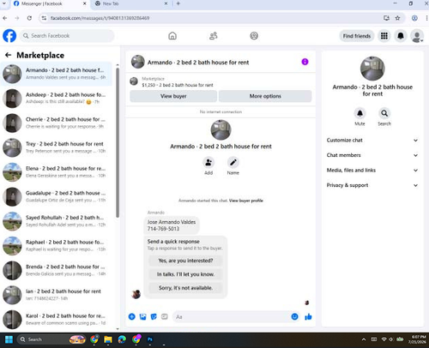Expand Media, files and links section
429x348 pixels.
[x=372, y=171]
